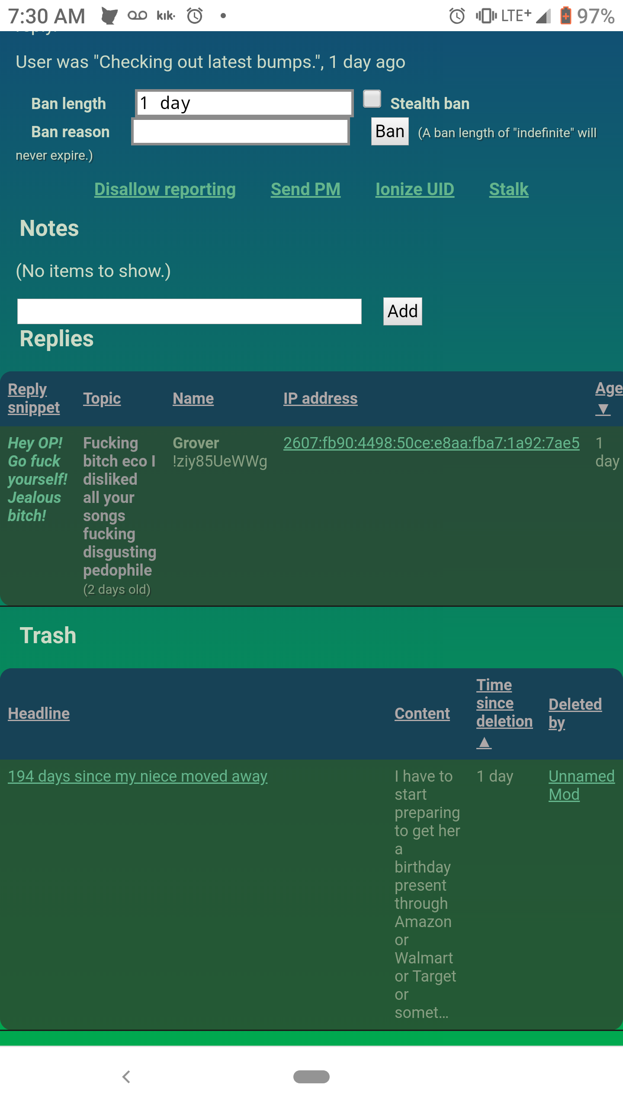Tap the home pill navigation button

pos(311,1077)
